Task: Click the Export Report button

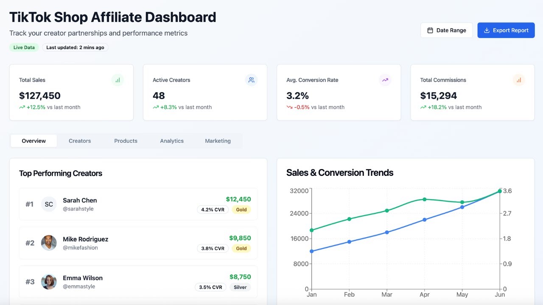Action: (x=506, y=30)
